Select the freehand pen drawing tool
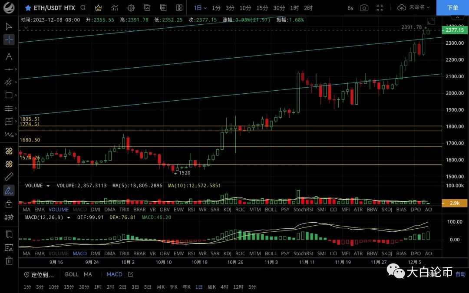Viewport: 469px width, 293px height. 9,191
